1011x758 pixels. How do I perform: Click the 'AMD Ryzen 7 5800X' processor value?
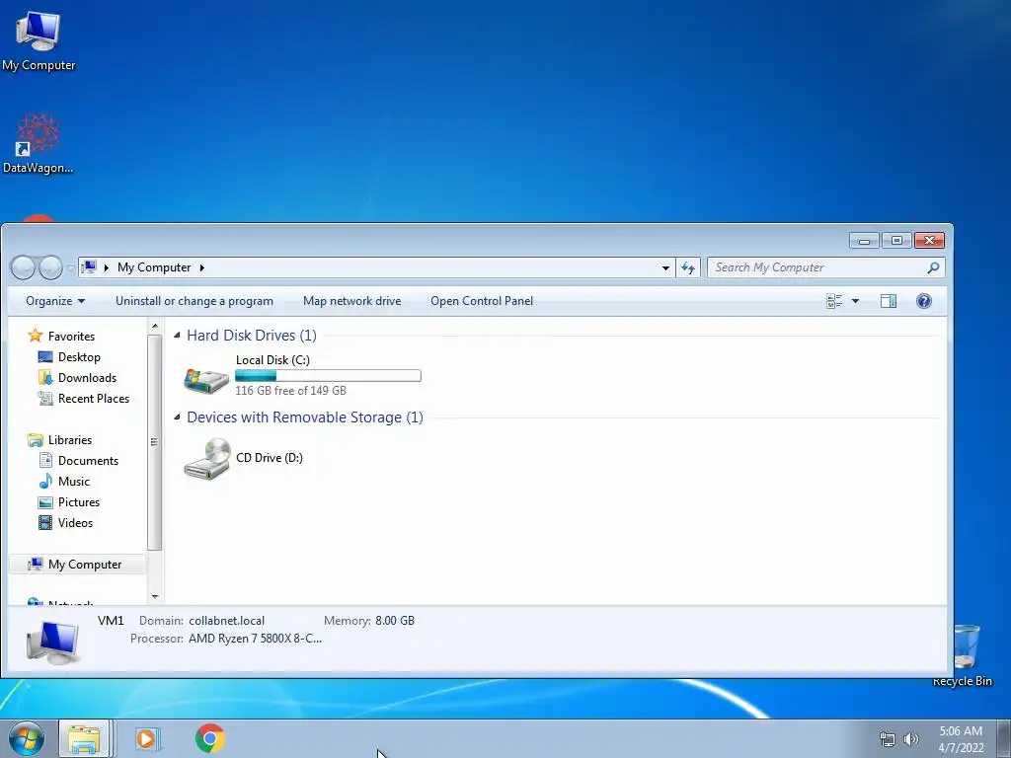click(x=256, y=639)
